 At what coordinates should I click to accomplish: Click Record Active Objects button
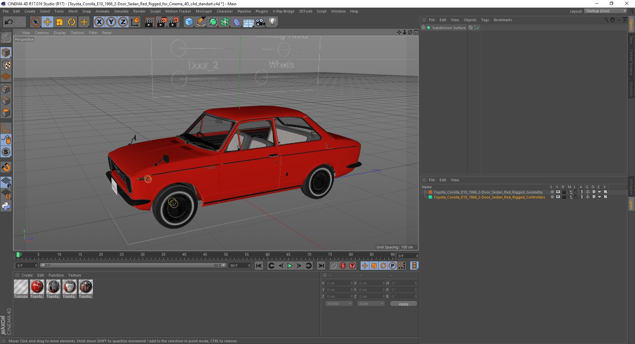pyautogui.click(x=334, y=266)
